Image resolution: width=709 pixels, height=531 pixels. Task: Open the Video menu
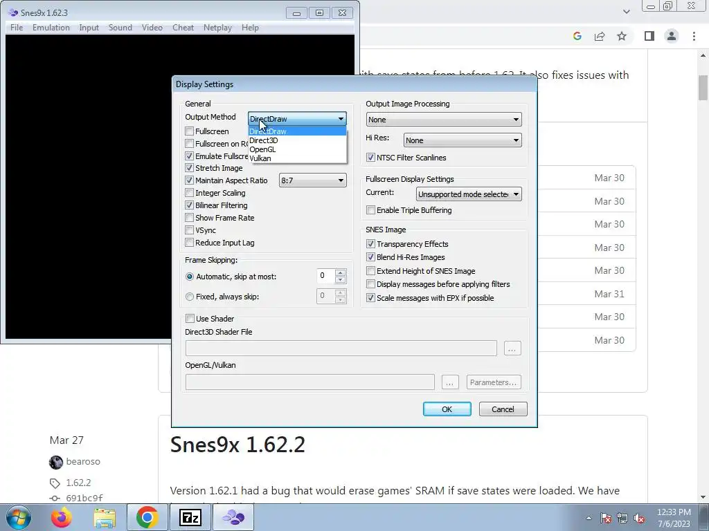(x=152, y=28)
